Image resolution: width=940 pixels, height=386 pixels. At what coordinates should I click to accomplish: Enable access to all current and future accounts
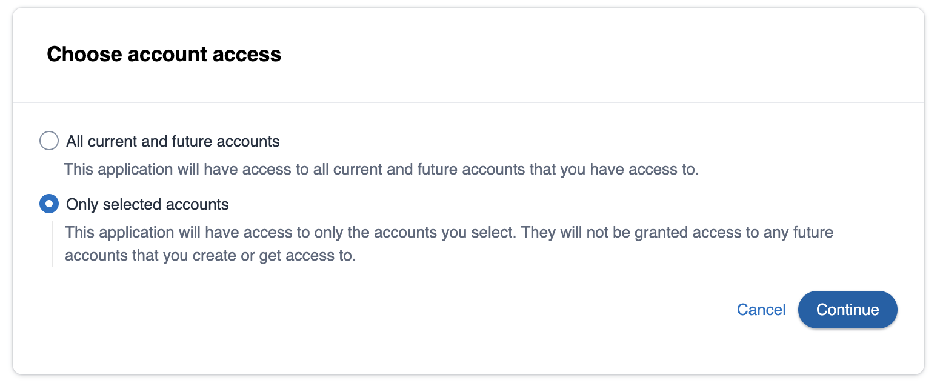(x=49, y=141)
